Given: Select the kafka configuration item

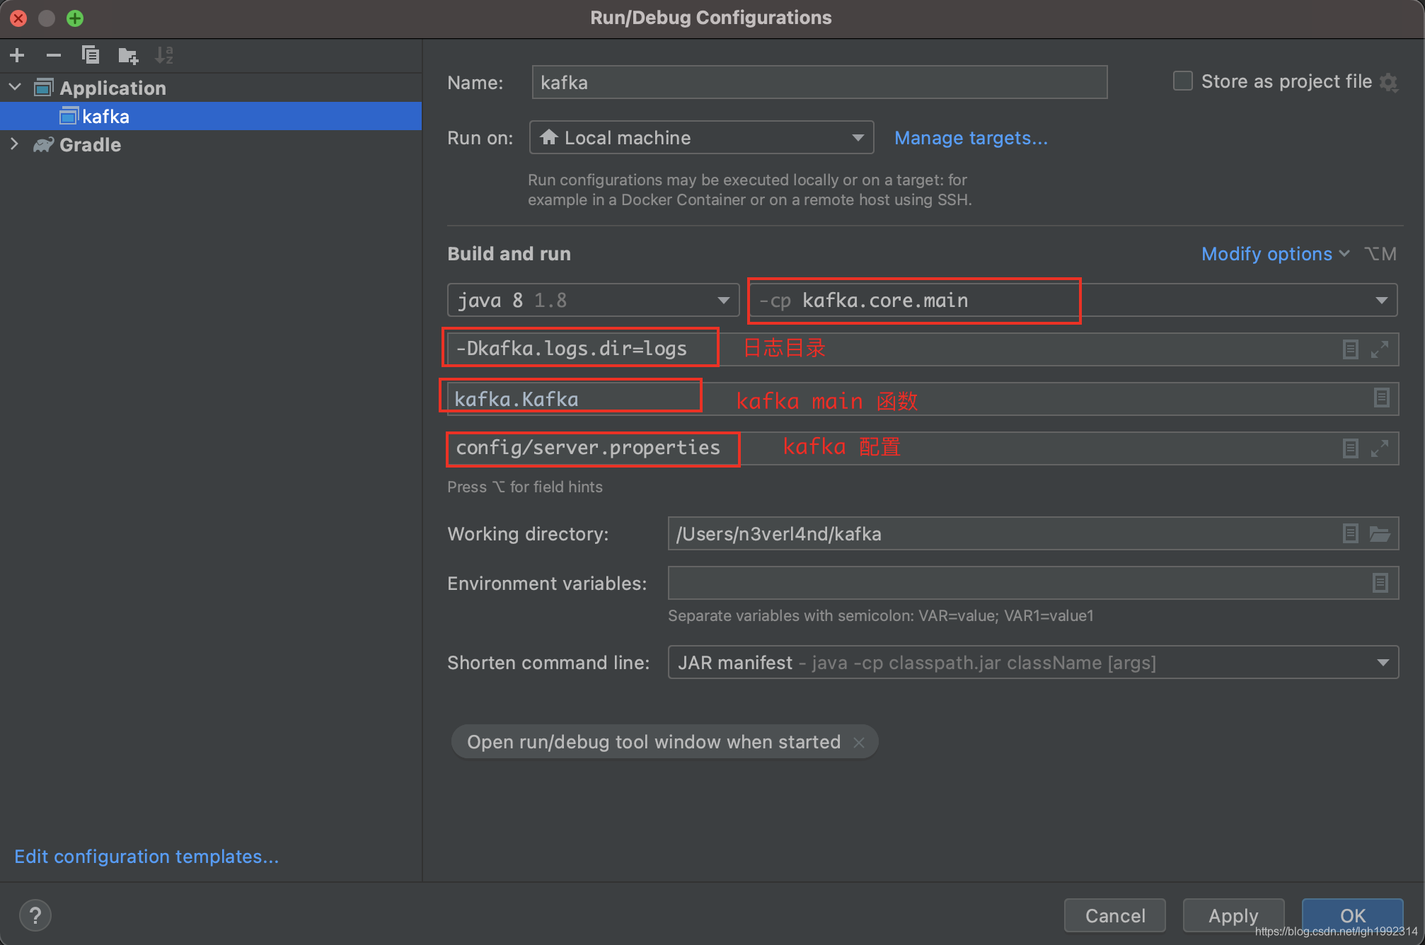Looking at the screenshot, I should click(x=211, y=116).
